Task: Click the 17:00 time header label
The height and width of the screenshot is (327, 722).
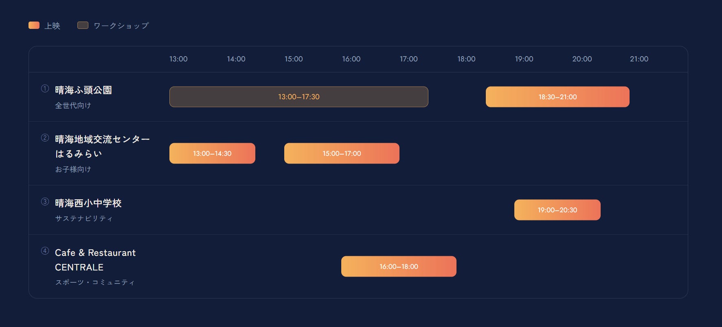Action: click(408, 59)
